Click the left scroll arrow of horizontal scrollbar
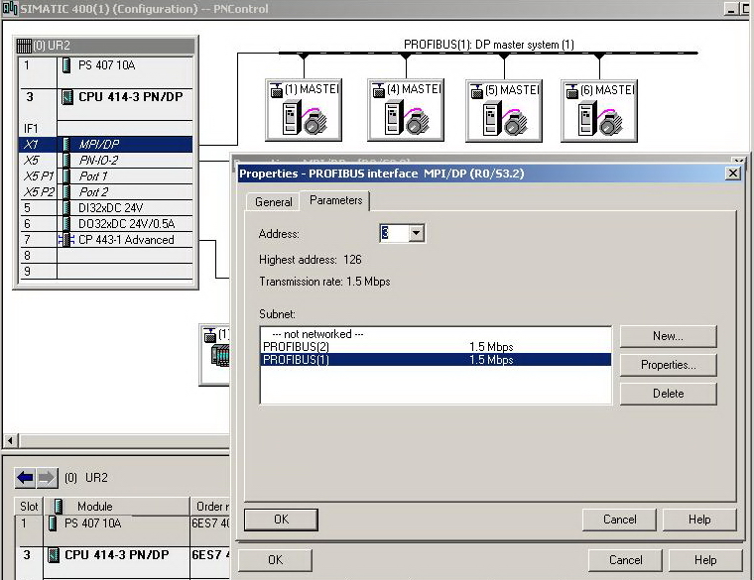Screen dimensions: 754x580 click(11, 440)
